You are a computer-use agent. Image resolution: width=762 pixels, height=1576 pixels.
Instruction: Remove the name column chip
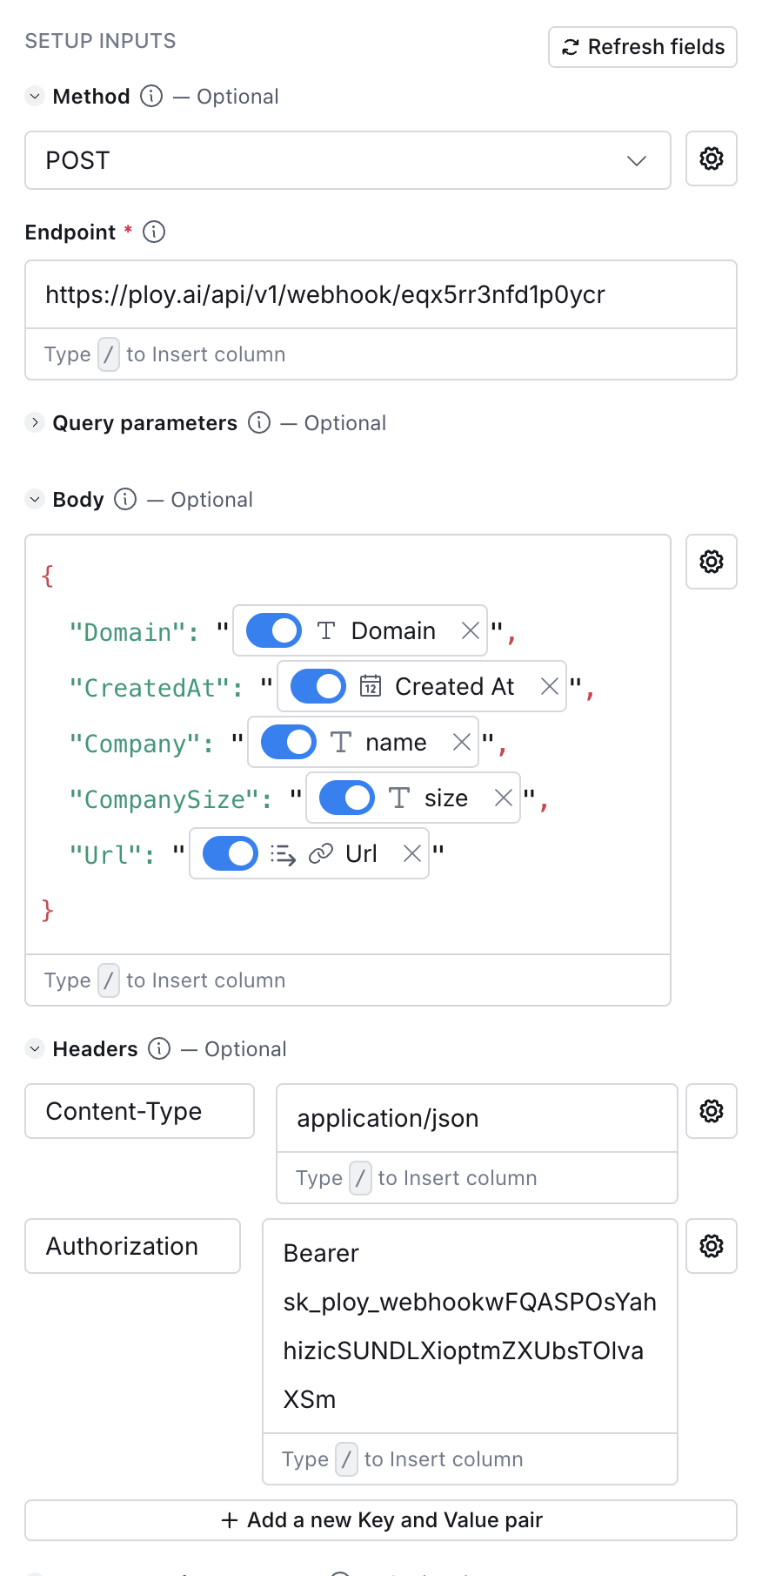coord(462,742)
